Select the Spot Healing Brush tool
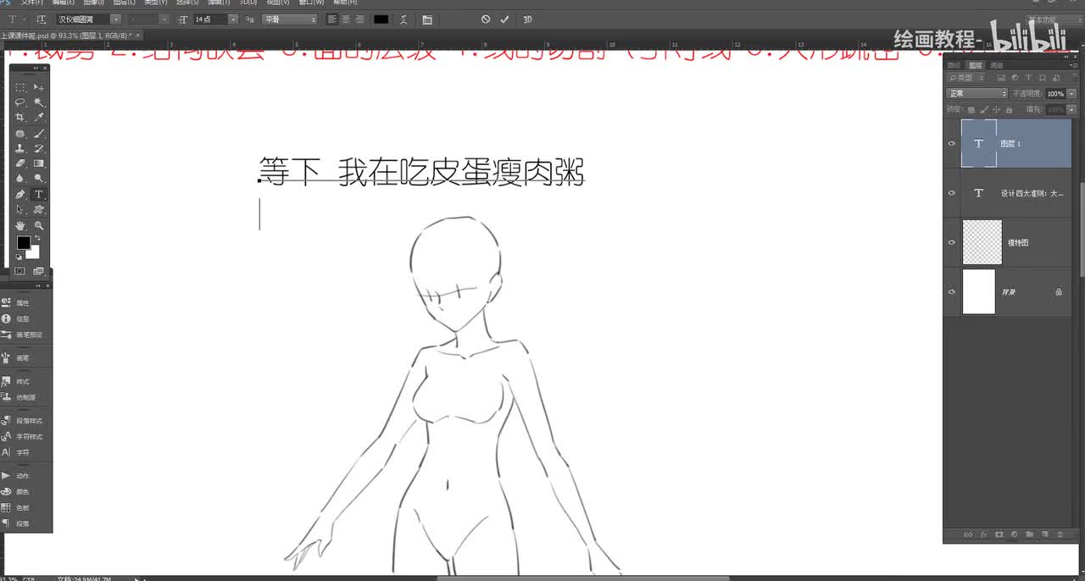This screenshot has width=1085, height=581. pos(20,134)
